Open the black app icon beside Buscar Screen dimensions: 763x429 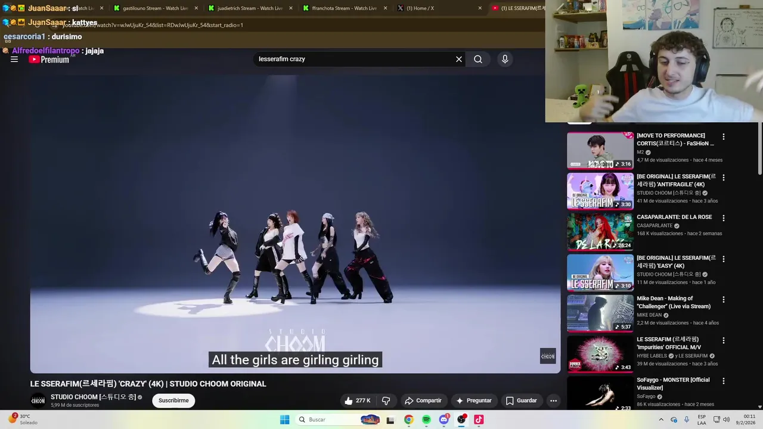(390, 419)
